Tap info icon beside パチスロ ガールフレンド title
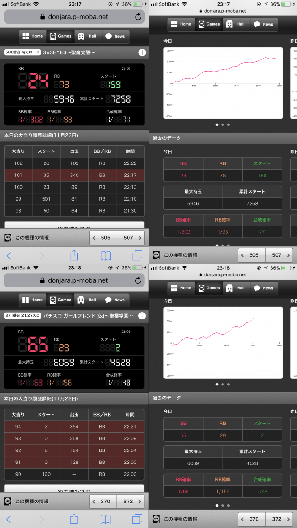Viewport: 297px width, 528px height. coord(142,316)
